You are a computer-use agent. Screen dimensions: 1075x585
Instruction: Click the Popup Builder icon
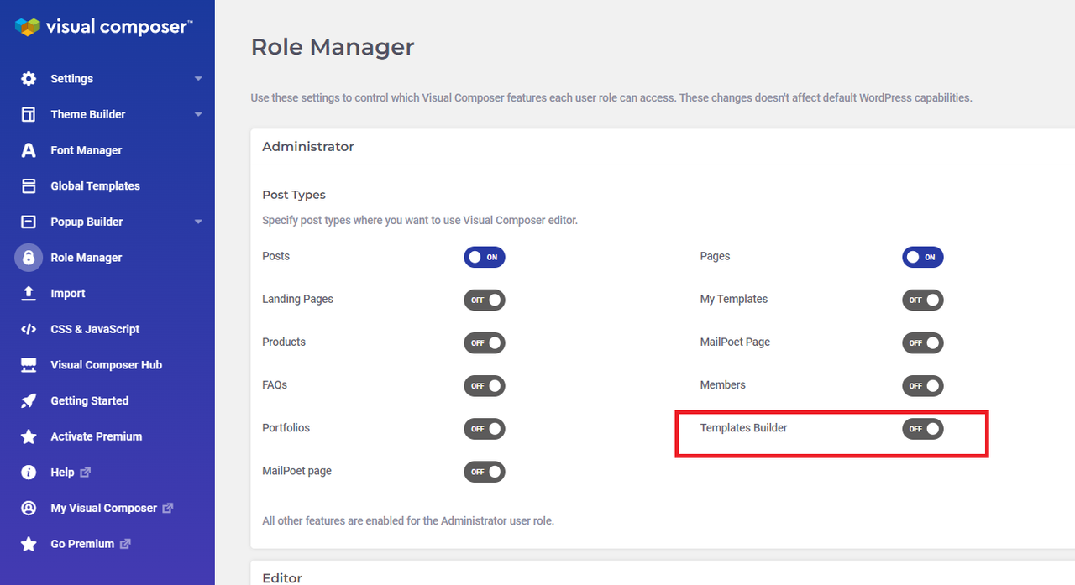(x=29, y=222)
